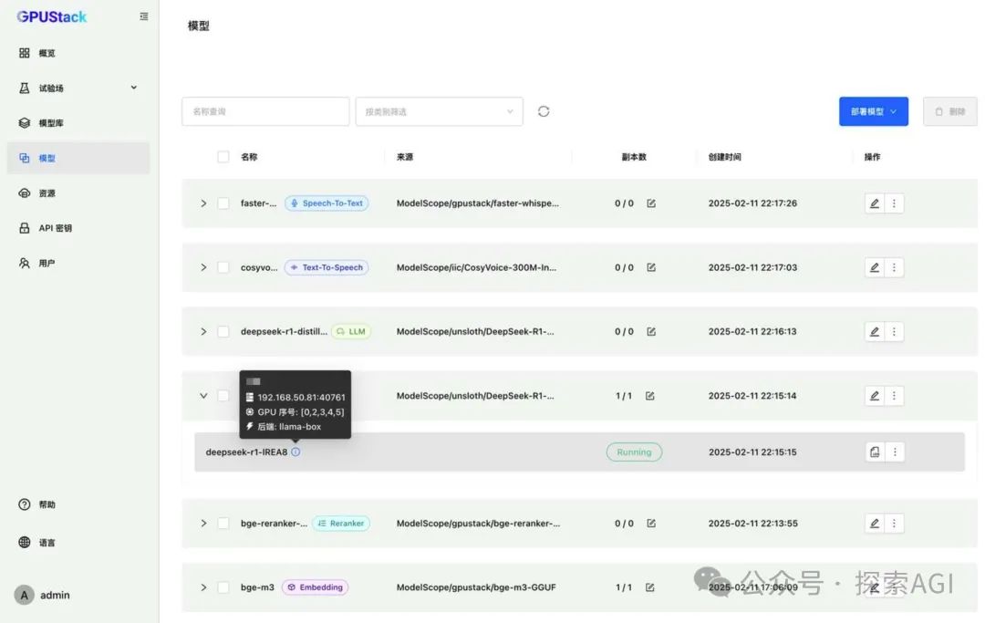Expand the faster-whisper model row
The image size is (985, 623).
point(203,202)
